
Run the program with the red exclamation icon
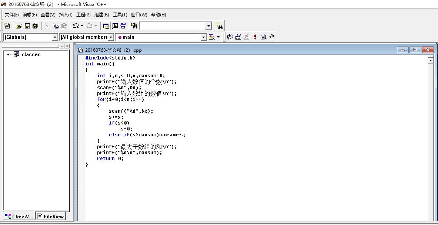(x=255, y=37)
